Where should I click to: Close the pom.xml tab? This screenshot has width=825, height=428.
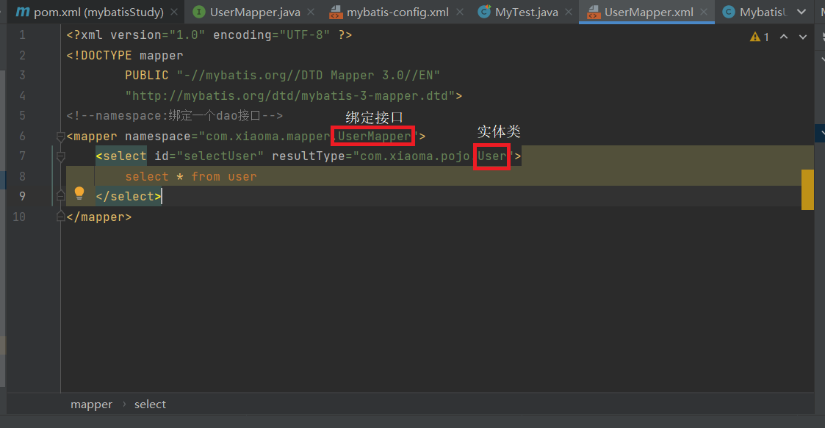coord(174,12)
